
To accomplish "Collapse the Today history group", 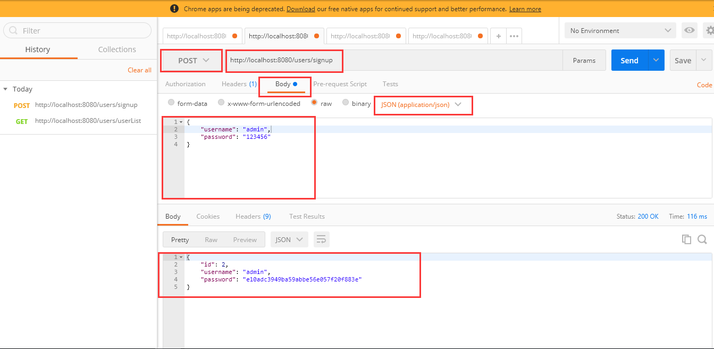I will click(x=5, y=89).
